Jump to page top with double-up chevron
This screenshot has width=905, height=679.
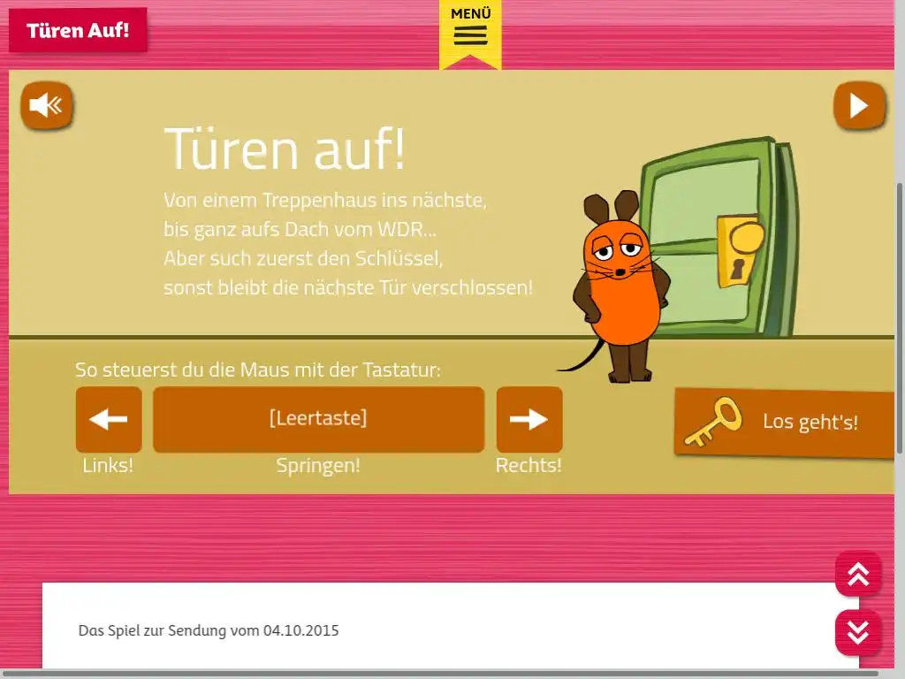[858, 574]
